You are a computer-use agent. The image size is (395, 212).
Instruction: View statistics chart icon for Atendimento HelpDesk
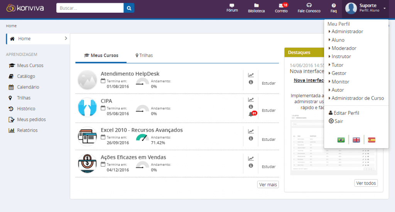(251, 75)
